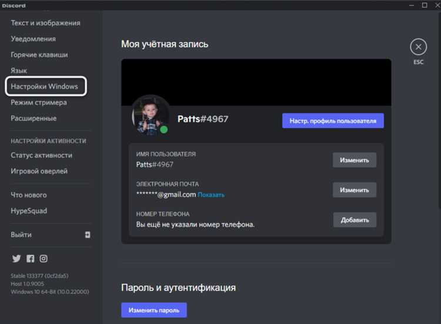
Task: Go to Горячие клавиши settings
Action: pos(39,55)
